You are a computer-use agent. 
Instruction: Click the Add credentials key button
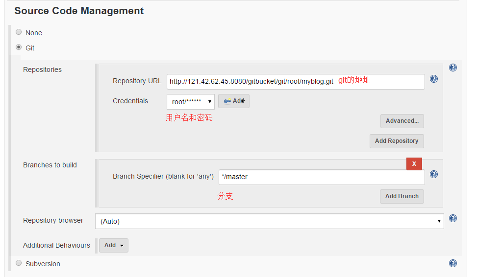tap(234, 101)
